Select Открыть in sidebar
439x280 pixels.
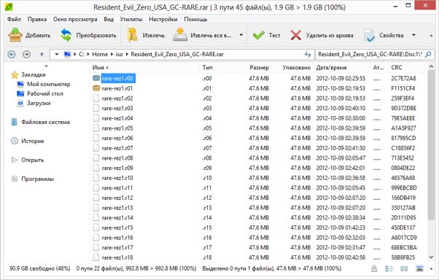tap(27, 160)
